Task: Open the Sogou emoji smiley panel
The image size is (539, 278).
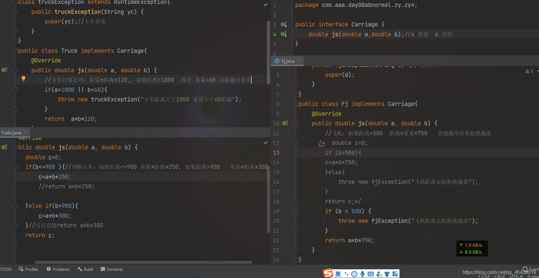Action: pyautogui.click(x=354, y=274)
